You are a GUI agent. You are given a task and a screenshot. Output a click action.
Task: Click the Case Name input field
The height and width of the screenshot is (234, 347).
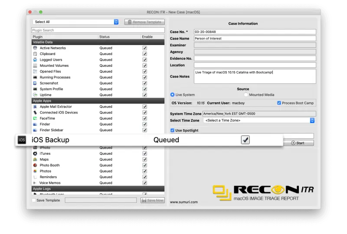coord(255,38)
